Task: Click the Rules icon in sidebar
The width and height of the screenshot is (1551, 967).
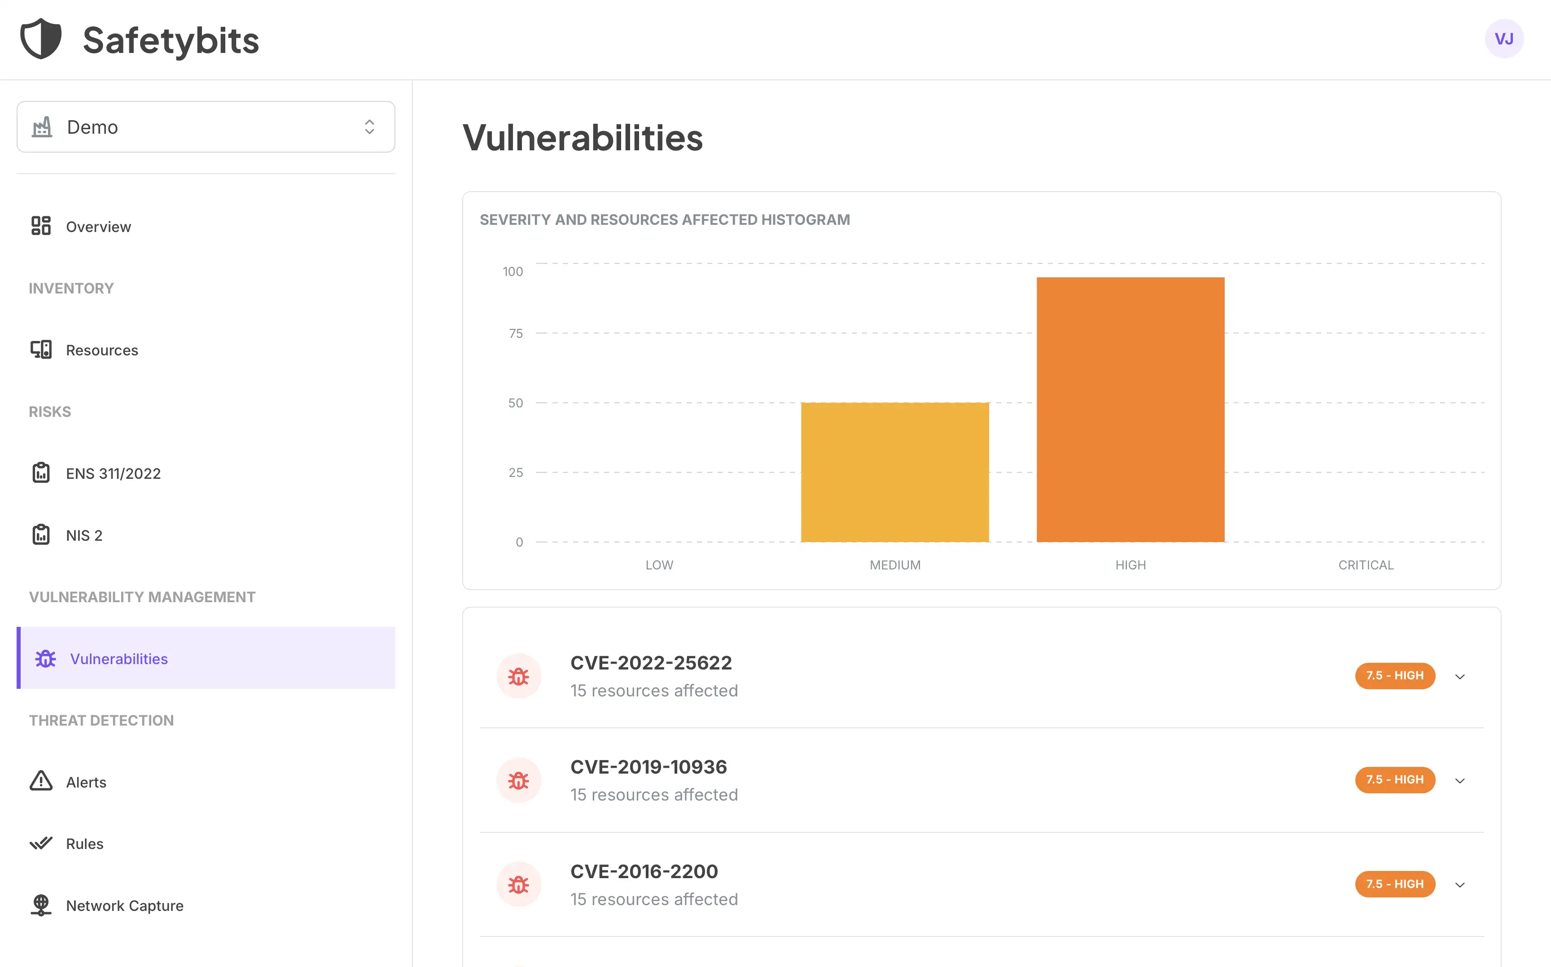Action: [40, 843]
